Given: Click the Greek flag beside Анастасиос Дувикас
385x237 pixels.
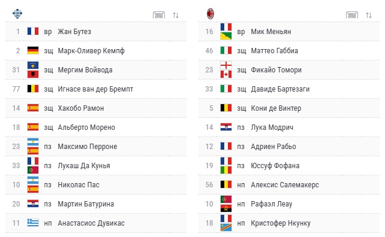Looking at the screenshot, I should coord(33,223).
